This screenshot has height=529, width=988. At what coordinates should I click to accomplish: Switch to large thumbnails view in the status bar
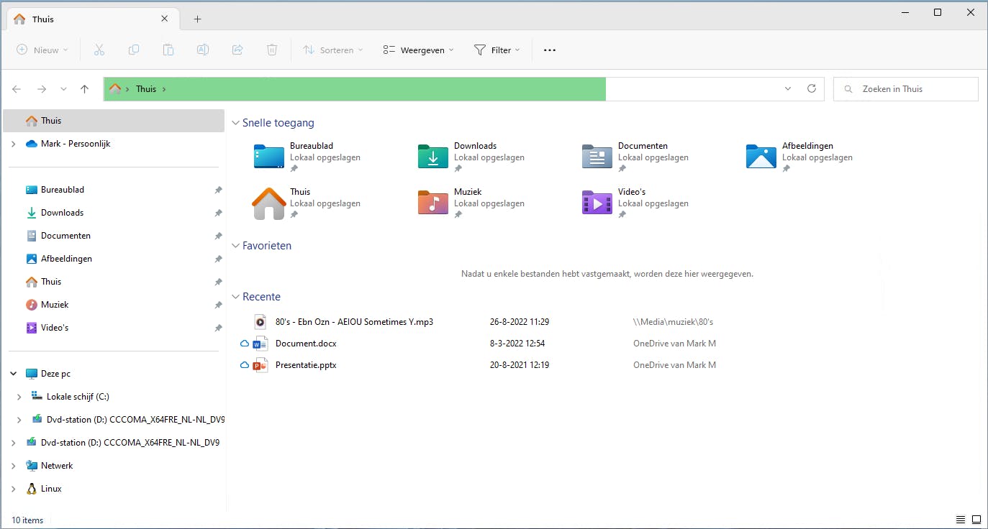(976, 520)
